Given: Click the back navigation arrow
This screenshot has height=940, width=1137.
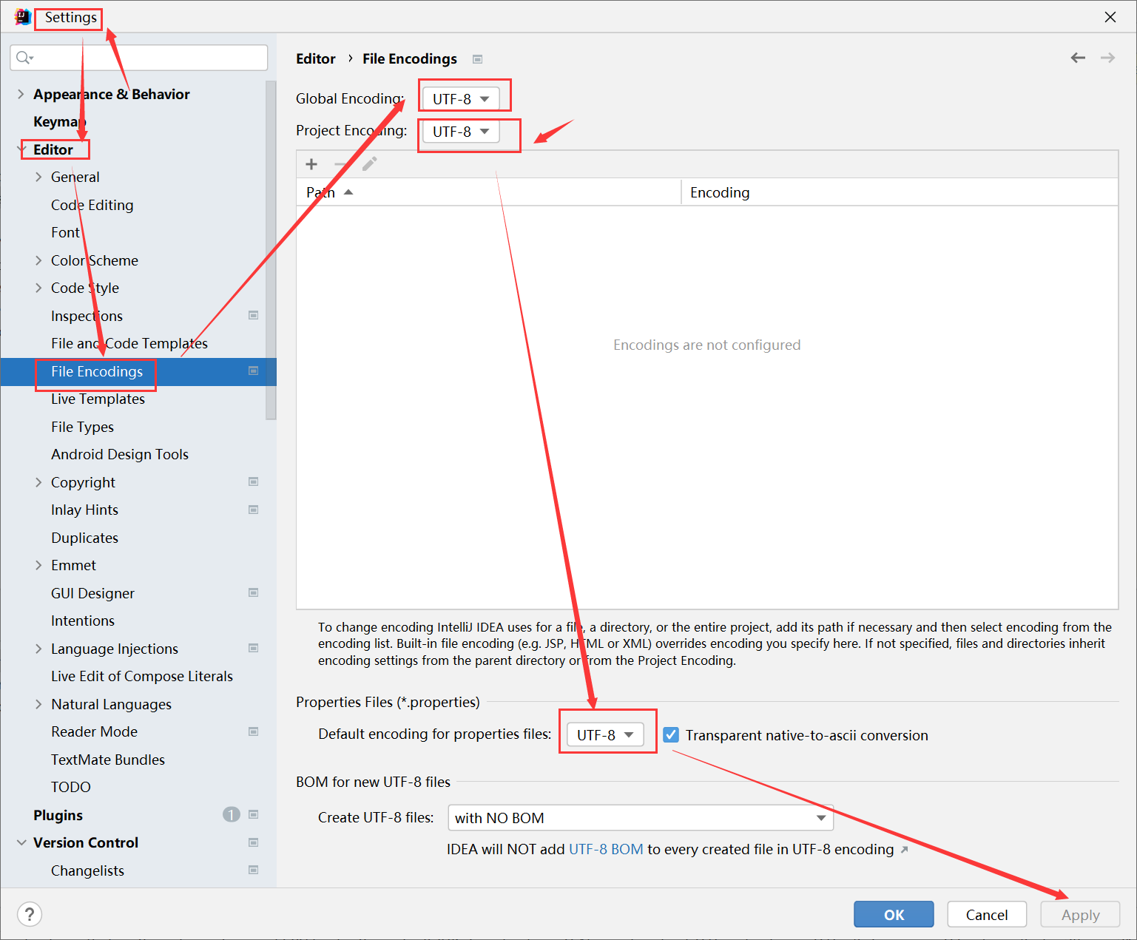Looking at the screenshot, I should (1078, 58).
